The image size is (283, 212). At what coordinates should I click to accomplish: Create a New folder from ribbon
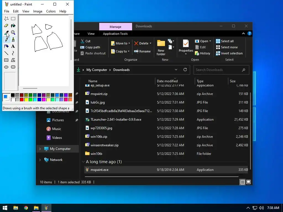[x=161, y=47]
